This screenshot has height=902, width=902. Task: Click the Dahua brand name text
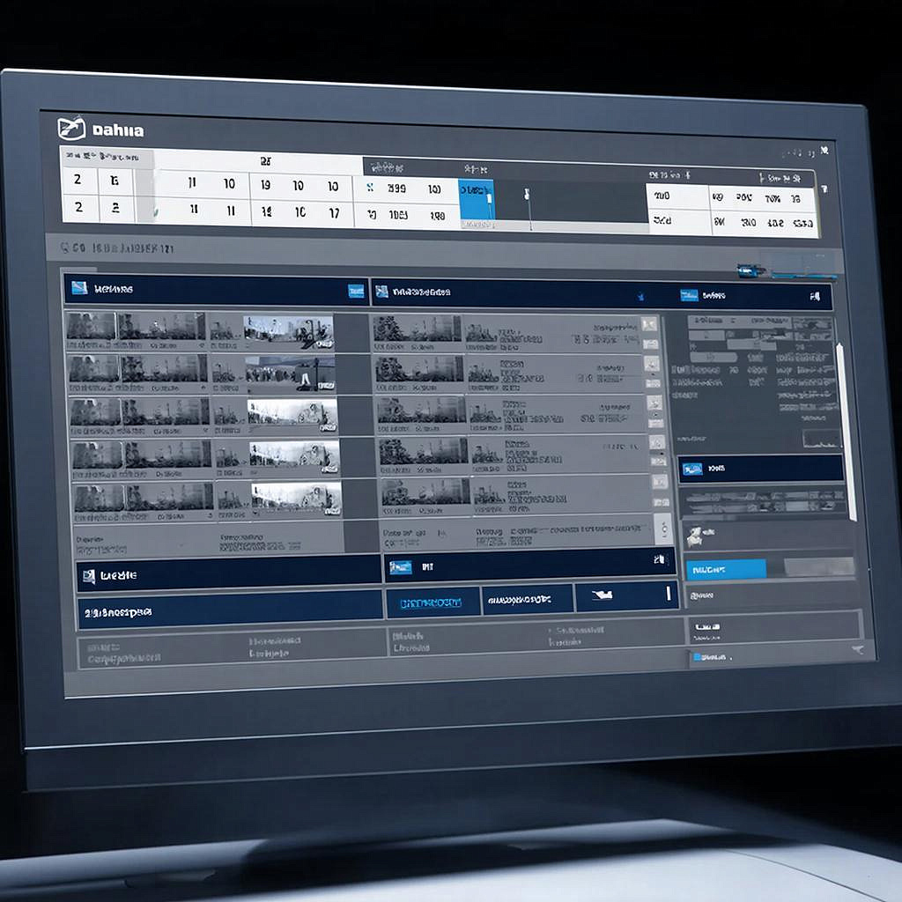(x=118, y=130)
